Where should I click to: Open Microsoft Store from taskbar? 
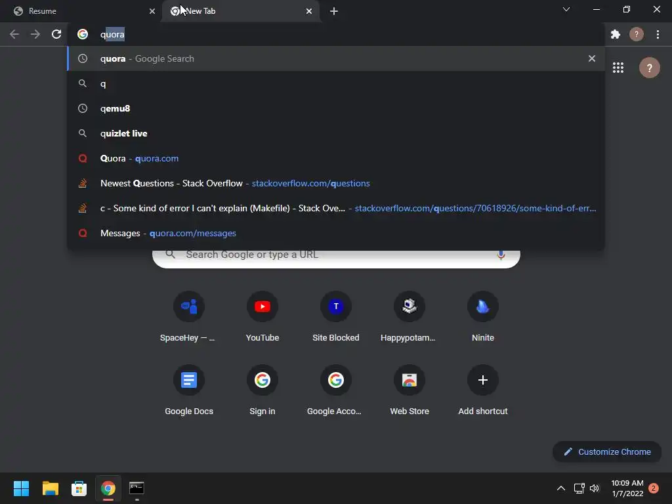coord(79,488)
